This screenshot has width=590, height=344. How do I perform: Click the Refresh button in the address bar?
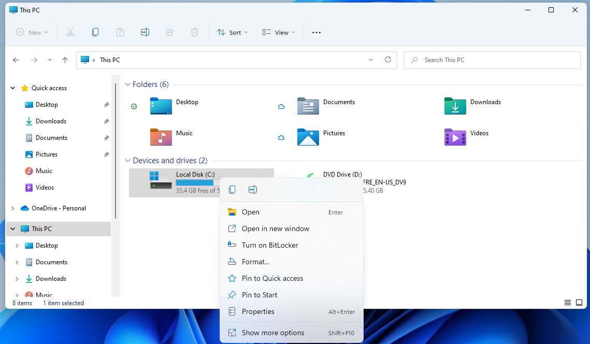pyautogui.click(x=387, y=60)
